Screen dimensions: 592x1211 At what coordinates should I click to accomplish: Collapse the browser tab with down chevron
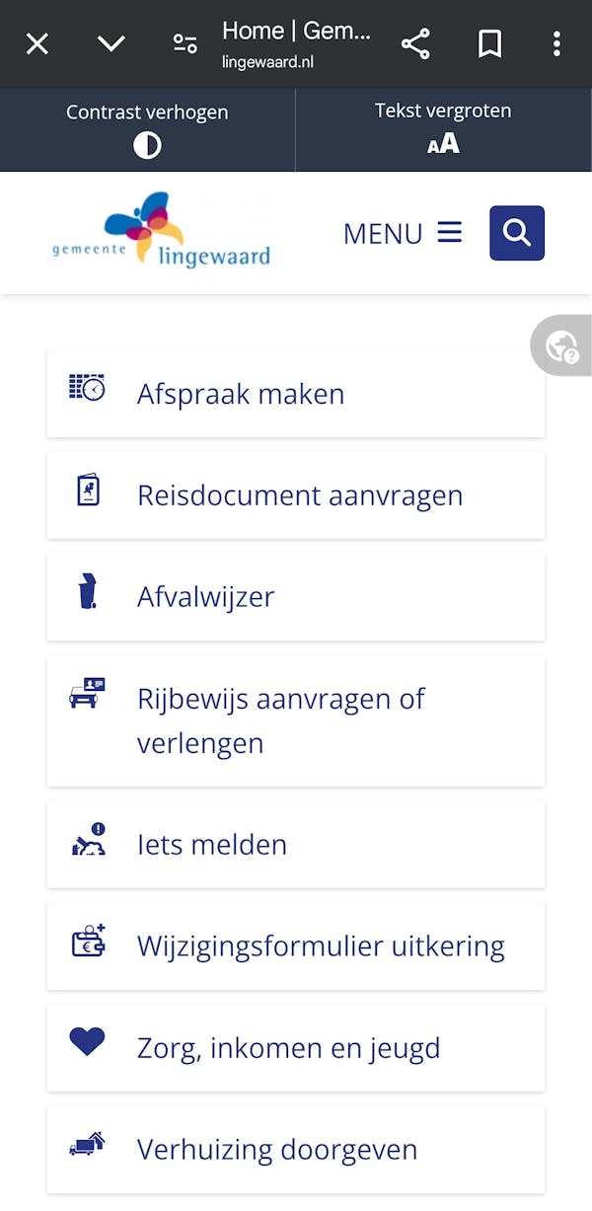click(x=111, y=43)
